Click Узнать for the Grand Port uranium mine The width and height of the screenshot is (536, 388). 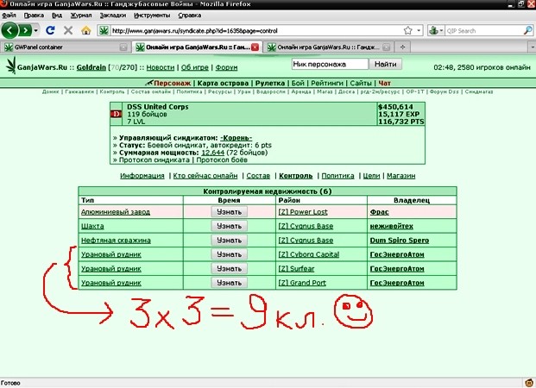pos(229,283)
